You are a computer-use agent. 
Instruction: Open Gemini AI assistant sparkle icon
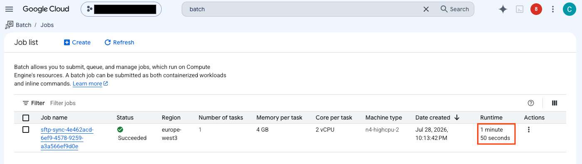point(503,9)
